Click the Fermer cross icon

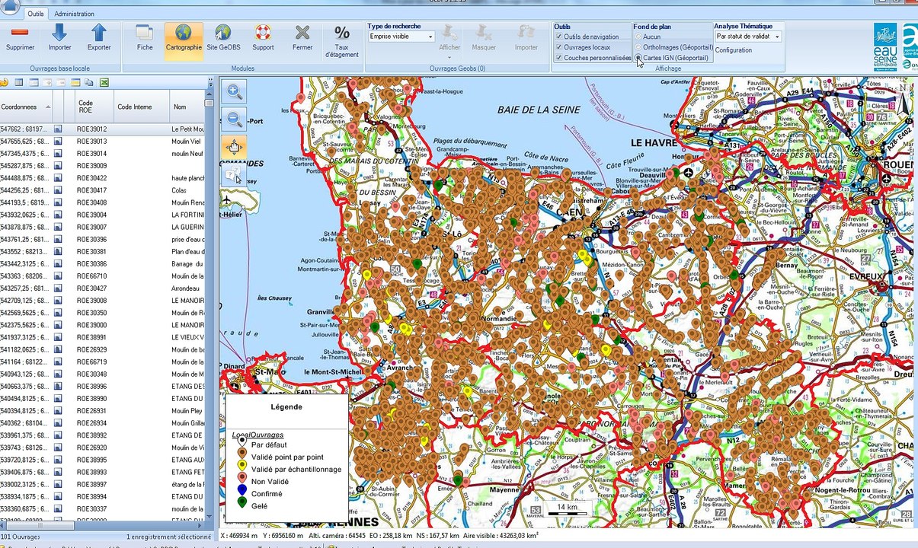(x=302, y=32)
